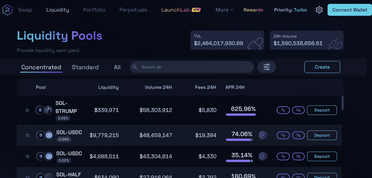The image size is (372, 178).
Task: Star the SOL-USDC 0.04% pool
Action: pos(28,135)
